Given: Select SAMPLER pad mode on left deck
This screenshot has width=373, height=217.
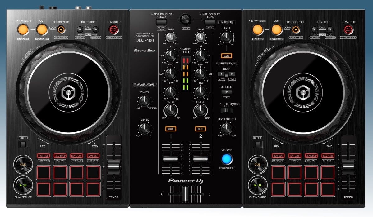Looking at the screenshot, I should pyautogui.click(x=93, y=156).
